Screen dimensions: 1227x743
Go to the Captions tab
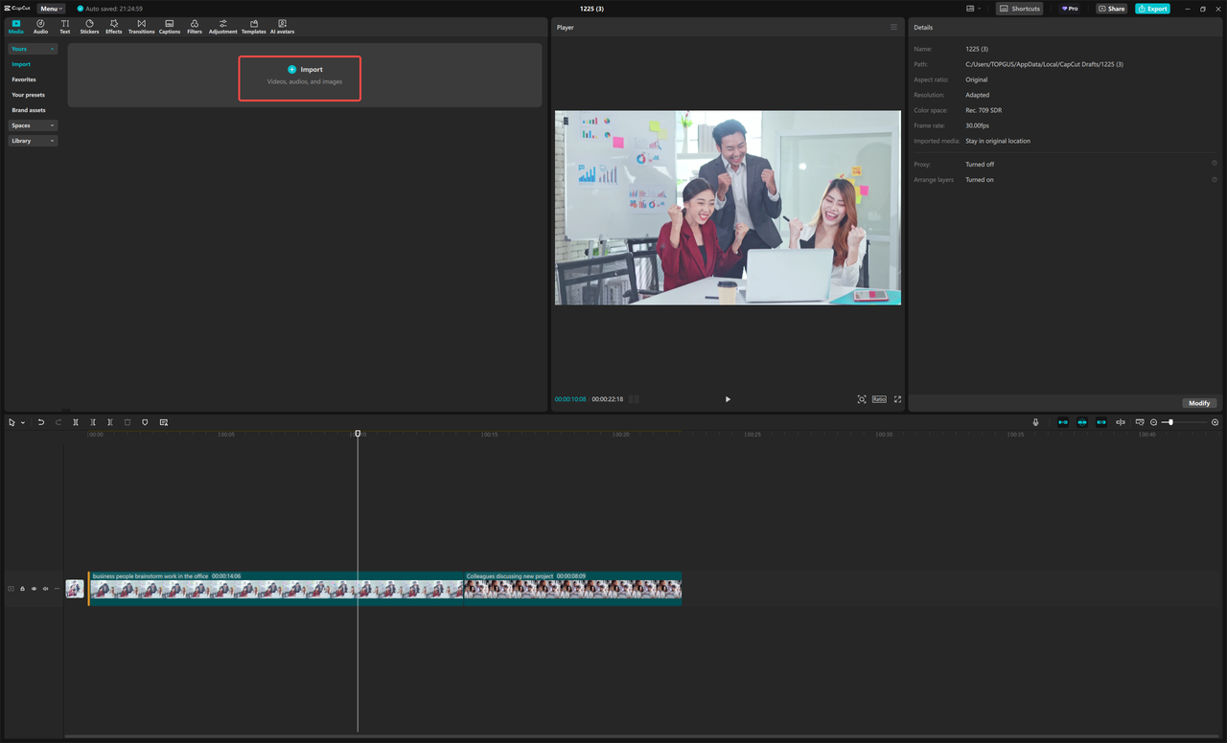tap(170, 26)
